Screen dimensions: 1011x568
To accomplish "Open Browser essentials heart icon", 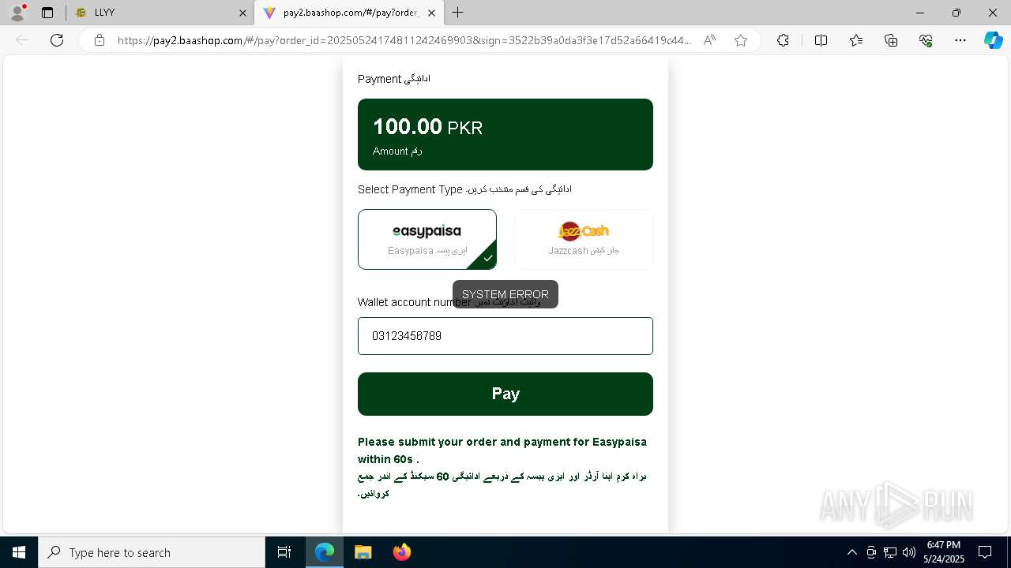I will coord(926,40).
